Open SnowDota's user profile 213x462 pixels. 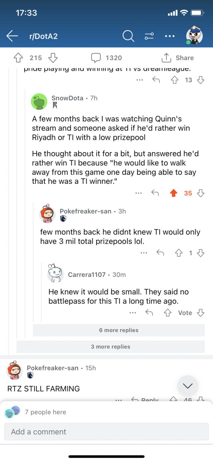[67, 98]
